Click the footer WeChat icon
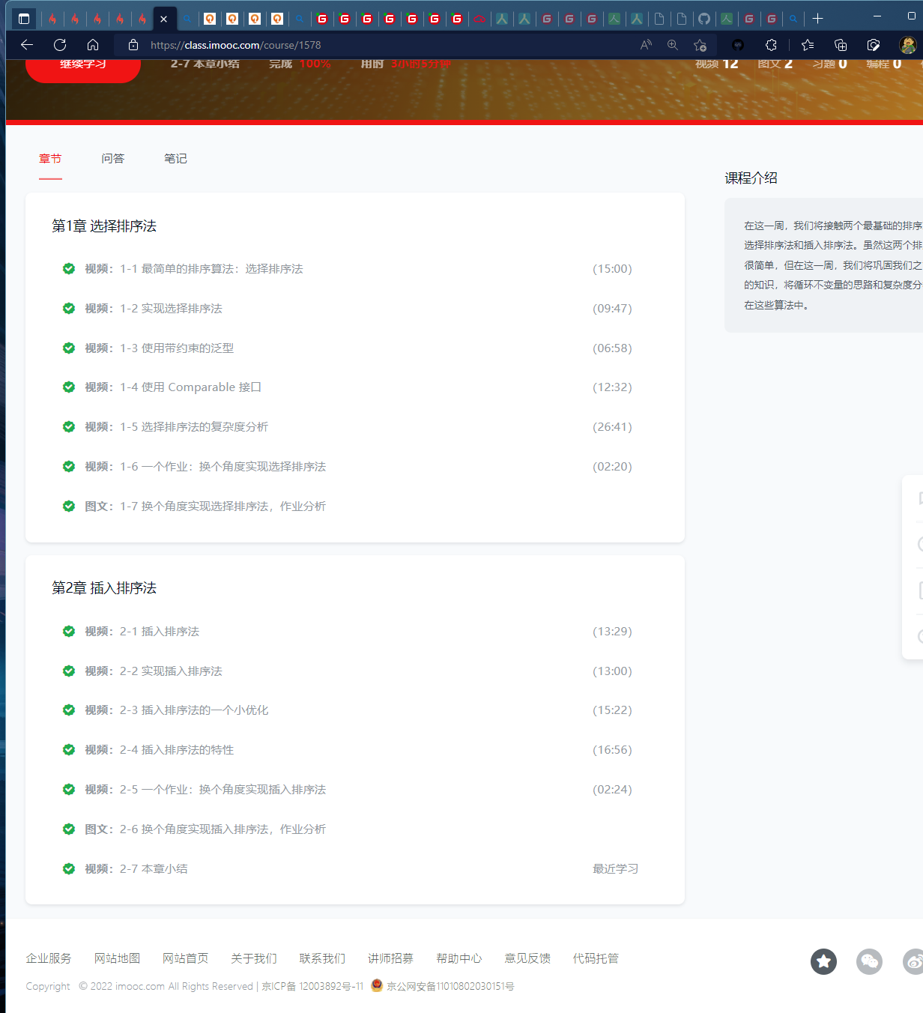 click(869, 961)
